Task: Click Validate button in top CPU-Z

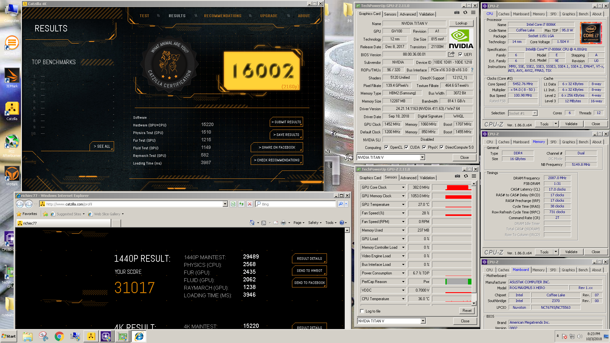Action: click(571, 124)
